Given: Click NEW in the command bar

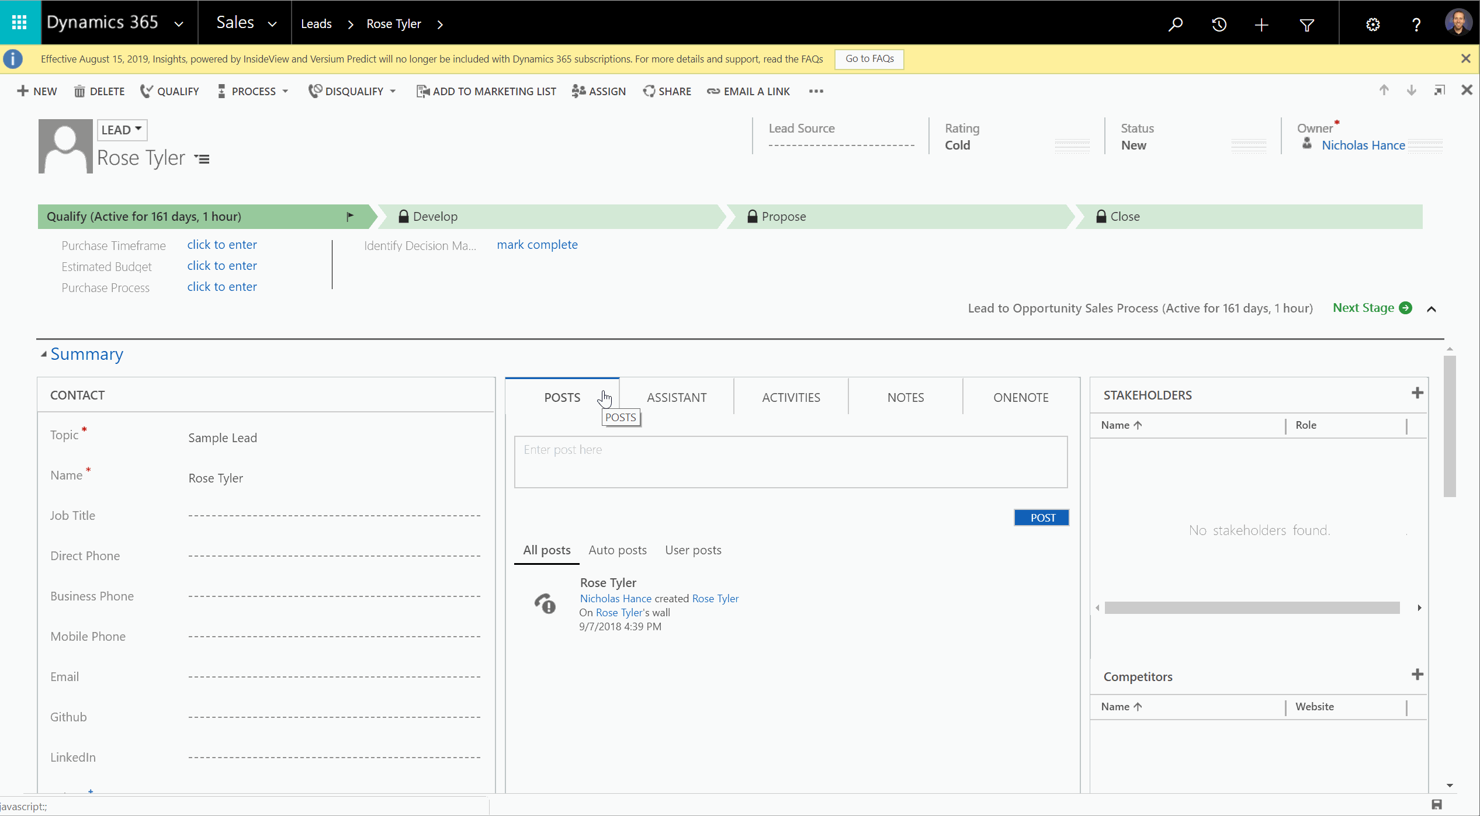Looking at the screenshot, I should pos(37,91).
